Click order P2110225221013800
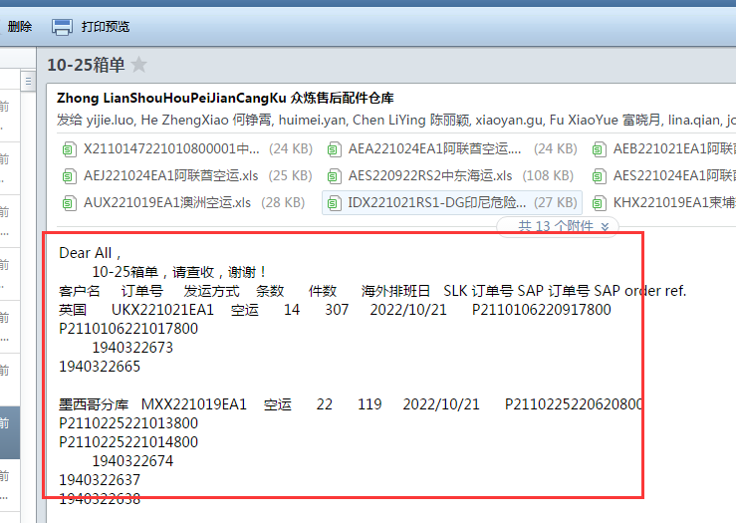The width and height of the screenshot is (736, 523). (x=128, y=423)
